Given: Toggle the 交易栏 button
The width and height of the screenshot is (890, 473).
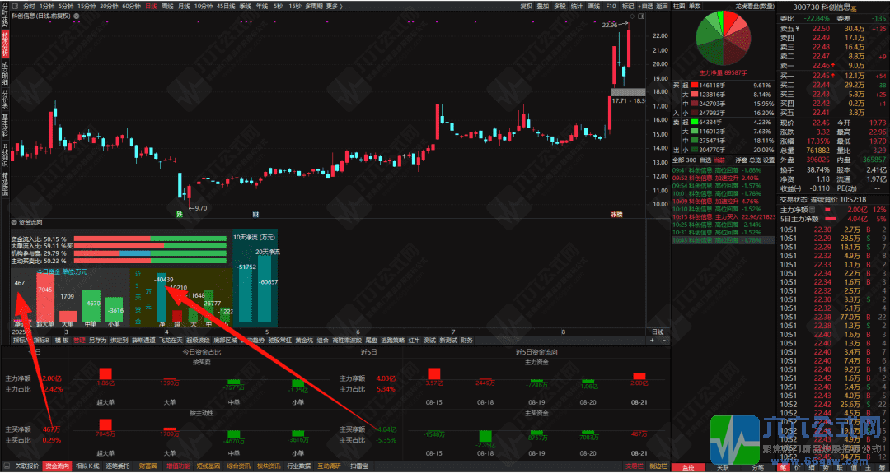Looking at the screenshot, I should [x=635, y=467].
